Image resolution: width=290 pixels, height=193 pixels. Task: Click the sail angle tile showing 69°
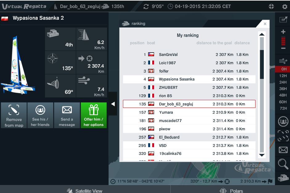(60, 86)
